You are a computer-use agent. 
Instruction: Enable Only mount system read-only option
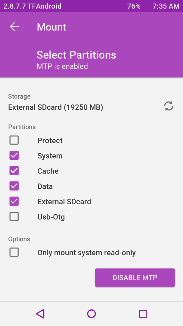click(x=14, y=252)
